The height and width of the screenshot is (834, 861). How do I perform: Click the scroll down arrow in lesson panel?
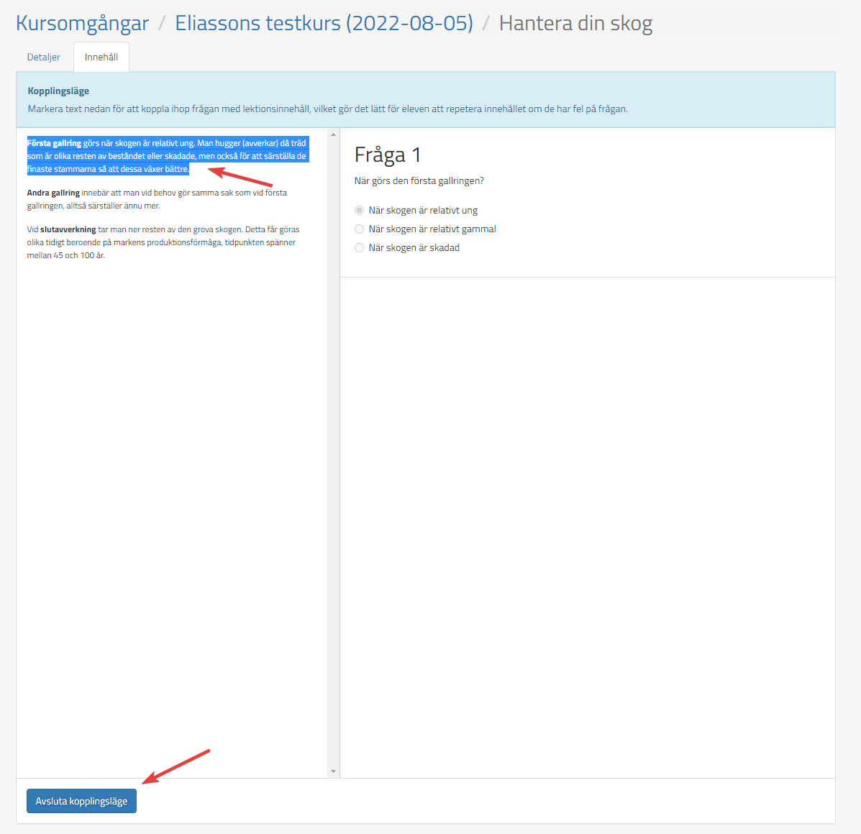click(333, 771)
